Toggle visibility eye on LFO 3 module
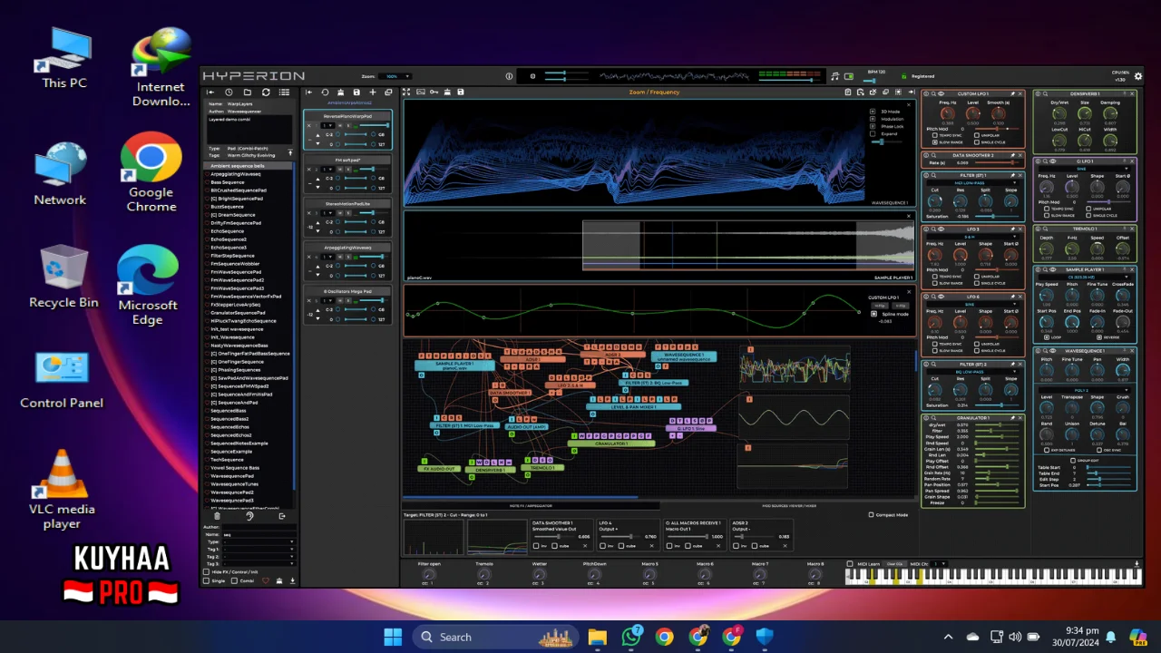The width and height of the screenshot is (1161, 653). pyautogui.click(x=940, y=229)
